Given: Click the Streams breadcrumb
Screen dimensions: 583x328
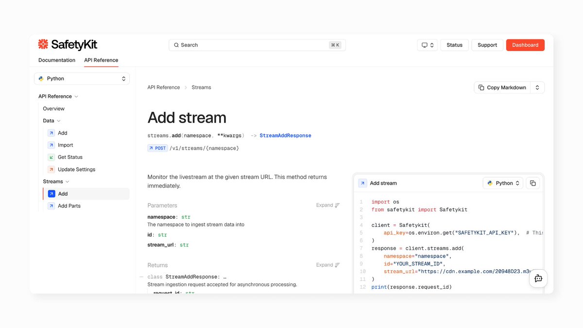Looking at the screenshot, I should tap(201, 87).
